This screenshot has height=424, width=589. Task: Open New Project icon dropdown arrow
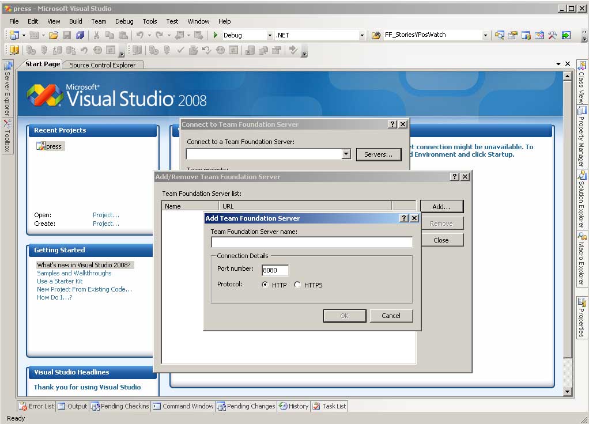[x=24, y=35]
